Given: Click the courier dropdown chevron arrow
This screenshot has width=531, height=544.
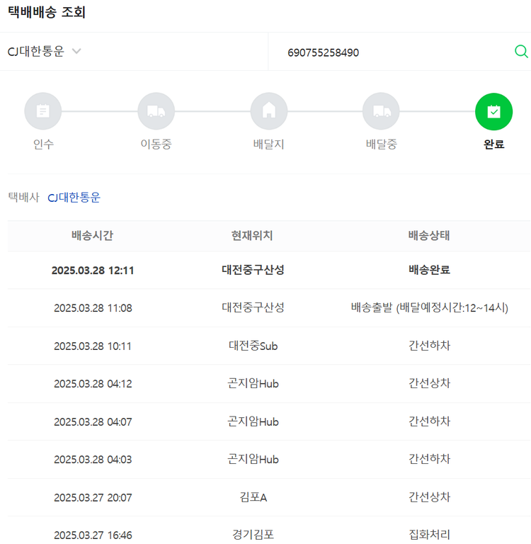Looking at the screenshot, I should click(76, 52).
